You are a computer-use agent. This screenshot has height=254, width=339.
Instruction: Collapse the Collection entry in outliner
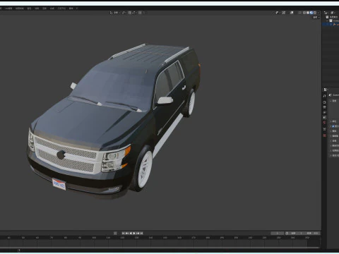click(x=327, y=20)
